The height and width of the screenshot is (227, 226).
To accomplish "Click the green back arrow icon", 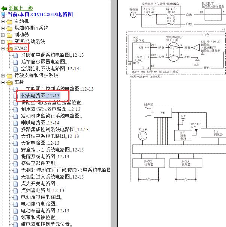I will tap(4, 9).
